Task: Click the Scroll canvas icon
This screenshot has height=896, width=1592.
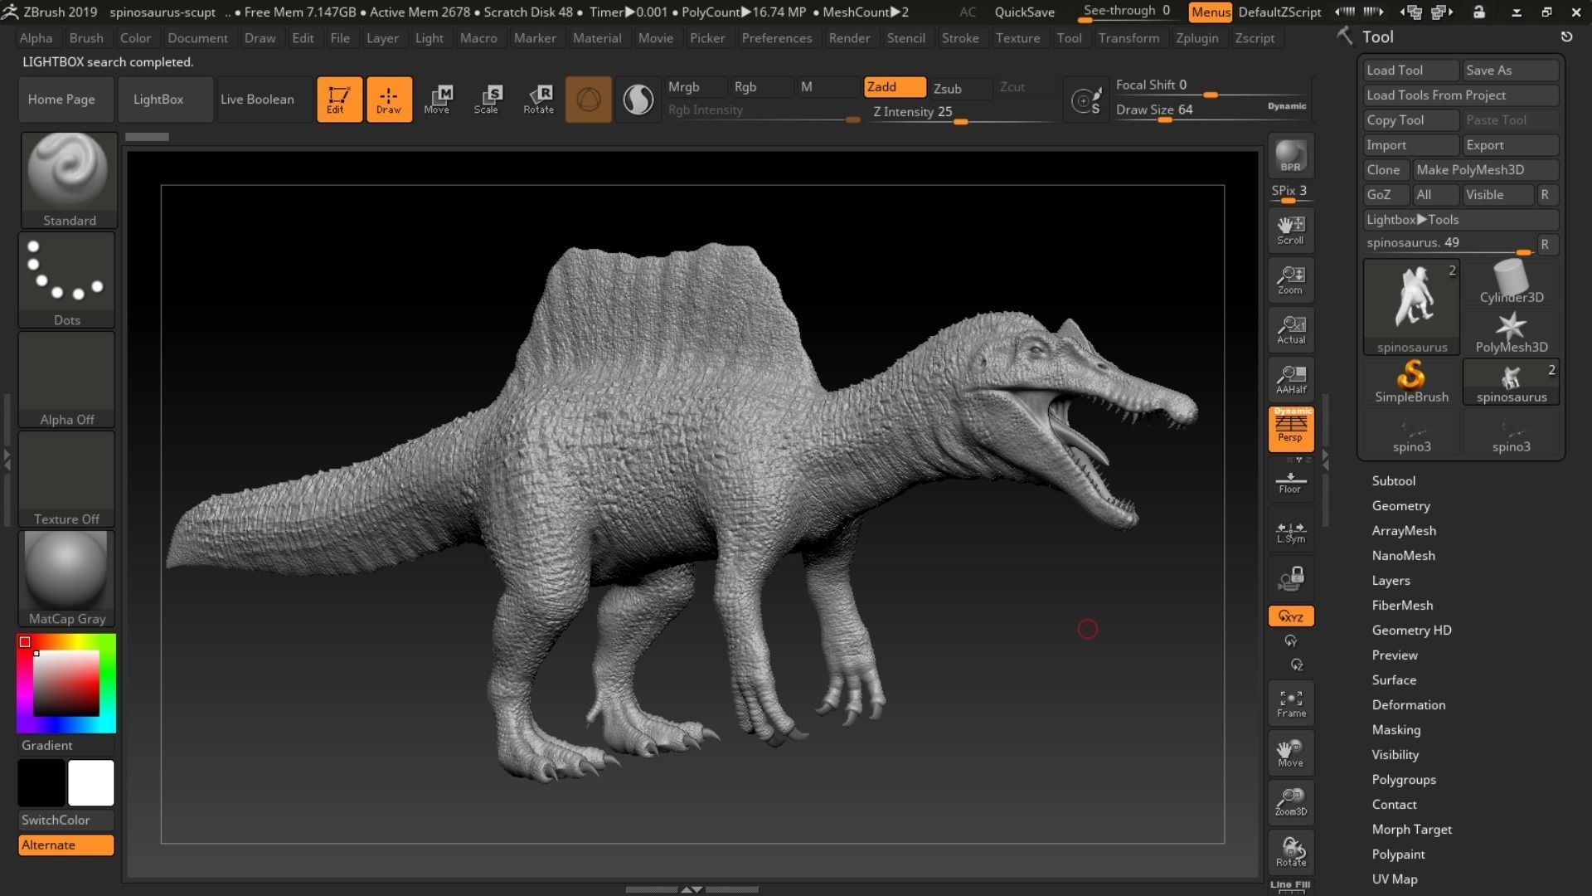Action: click(1291, 230)
